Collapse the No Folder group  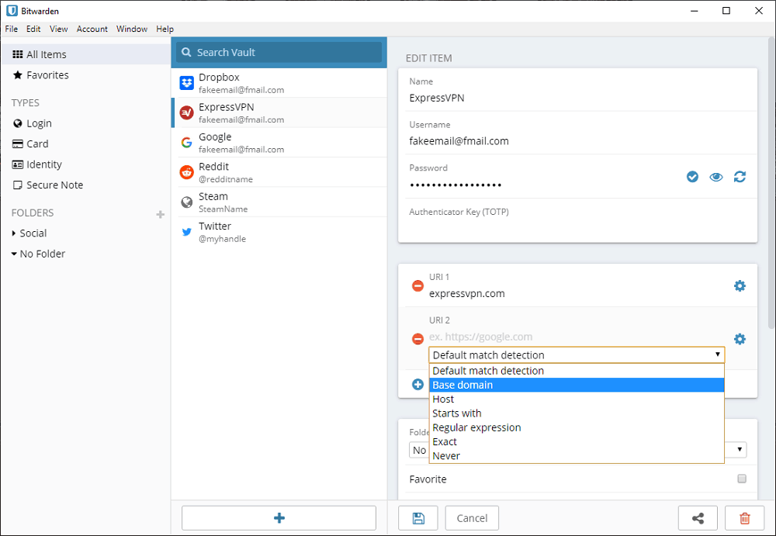pyautogui.click(x=14, y=254)
